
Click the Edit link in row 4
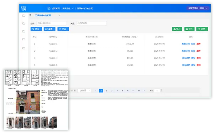193,65
